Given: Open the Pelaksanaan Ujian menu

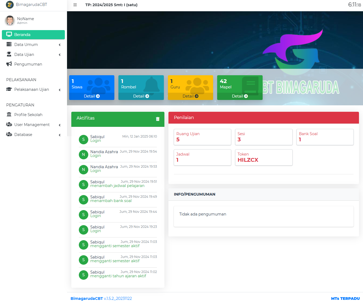Looking at the screenshot, I should (33, 89).
